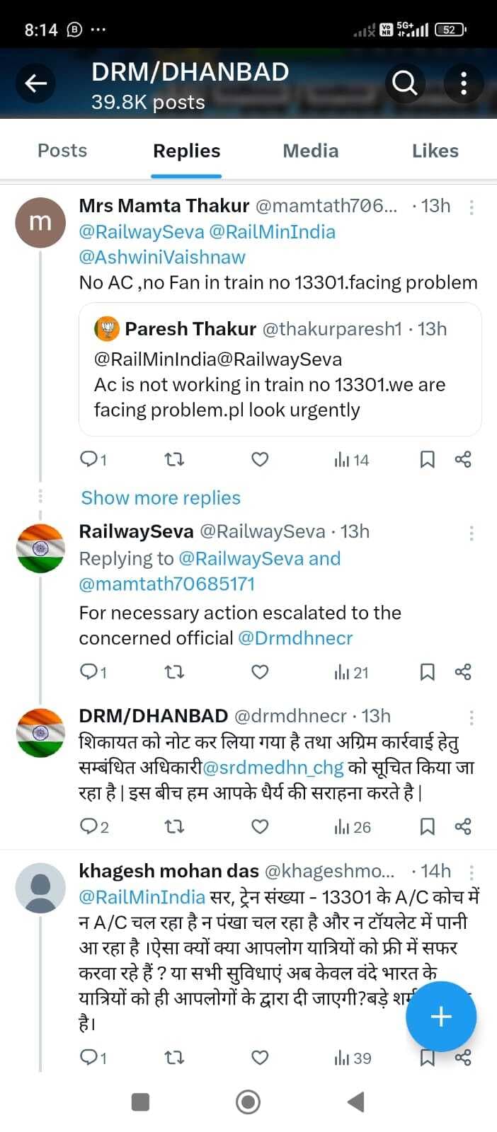Image resolution: width=497 pixels, height=1132 pixels.
Task: Expand khagesh mohan das's tweet menu
Action: [472, 871]
